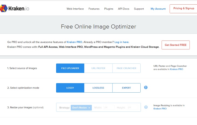The height and width of the screenshot is (125, 197).
Task: Visit the Support page
Action: (x=139, y=9)
